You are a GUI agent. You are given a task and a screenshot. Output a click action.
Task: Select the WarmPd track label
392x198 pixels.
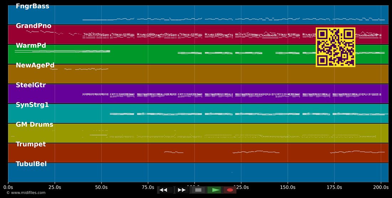coord(31,46)
